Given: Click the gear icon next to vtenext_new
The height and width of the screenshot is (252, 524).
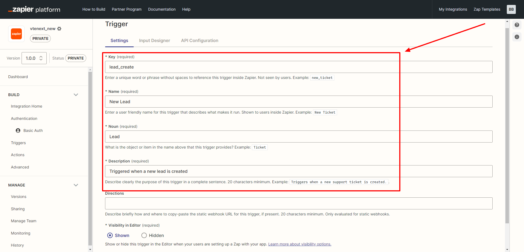Looking at the screenshot, I should click(x=59, y=29).
